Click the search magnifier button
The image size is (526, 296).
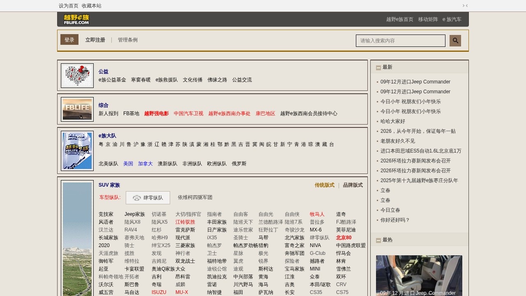(455, 41)
